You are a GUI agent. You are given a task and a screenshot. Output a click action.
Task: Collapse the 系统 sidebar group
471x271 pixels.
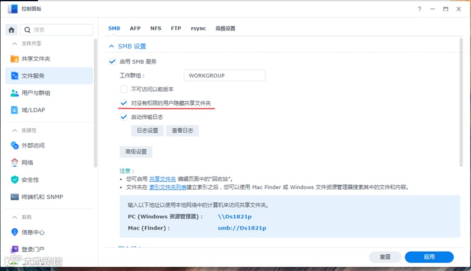point(14,217)
